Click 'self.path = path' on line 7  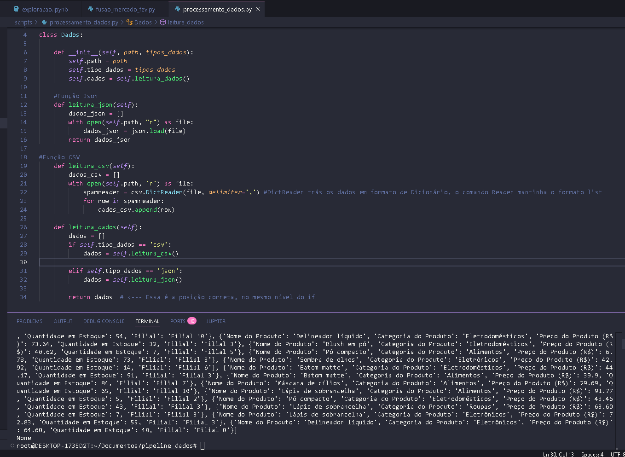pos(98,61)
